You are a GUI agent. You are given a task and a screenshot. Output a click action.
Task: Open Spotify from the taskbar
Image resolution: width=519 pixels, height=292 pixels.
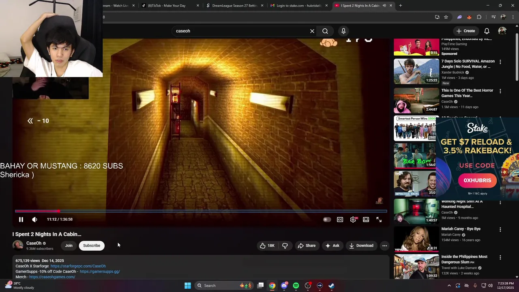(296, 286)
